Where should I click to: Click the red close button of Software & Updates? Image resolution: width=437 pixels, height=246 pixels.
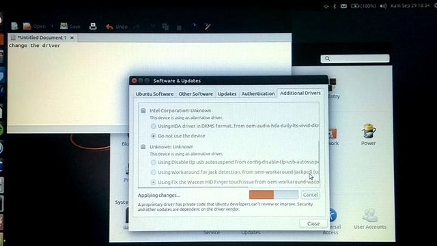tap(134, 81)
